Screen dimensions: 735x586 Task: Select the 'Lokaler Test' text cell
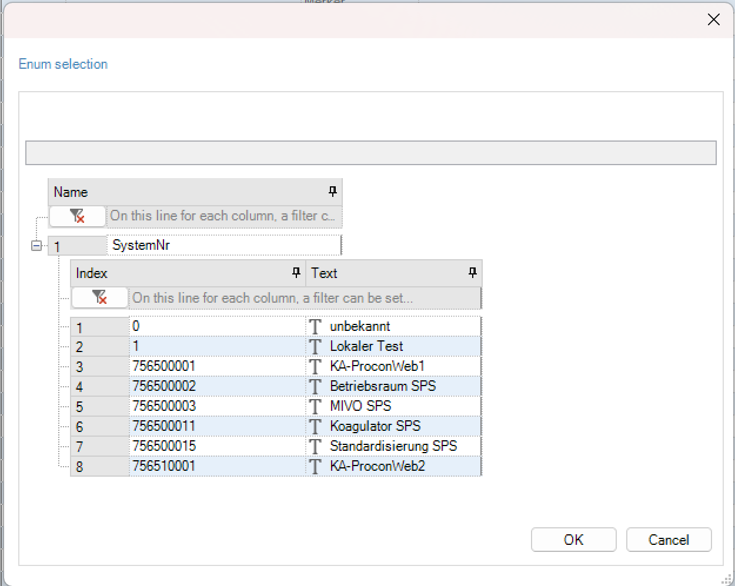click(393, 346)
